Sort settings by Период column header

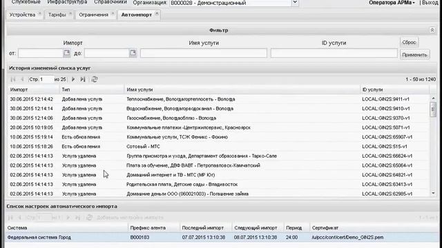tap(296, 228)
